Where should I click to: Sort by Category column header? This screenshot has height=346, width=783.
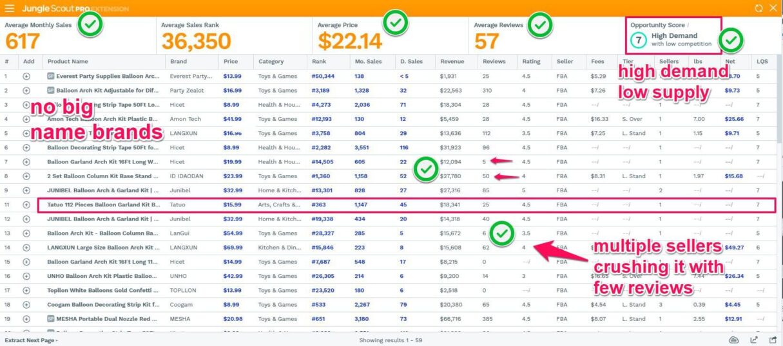[x=271, y=62]
